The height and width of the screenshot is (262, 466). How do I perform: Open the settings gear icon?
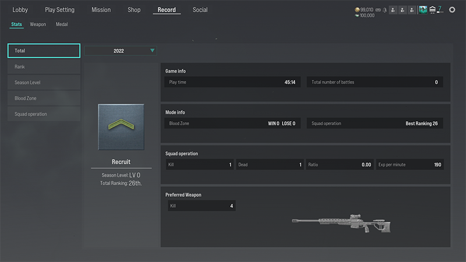[x=453, y=10]
